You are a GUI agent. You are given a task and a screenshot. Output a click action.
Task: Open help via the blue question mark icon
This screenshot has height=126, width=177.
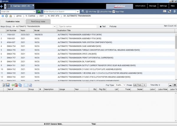(x=174, y=11)
